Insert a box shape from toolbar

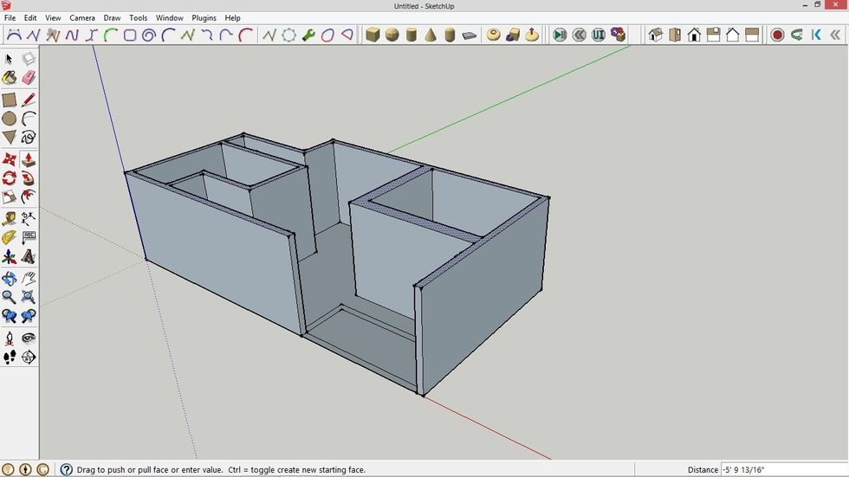coord(373,35)
